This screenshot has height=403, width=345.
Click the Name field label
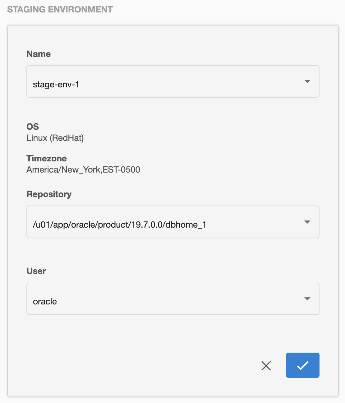[x=39, y=54]
